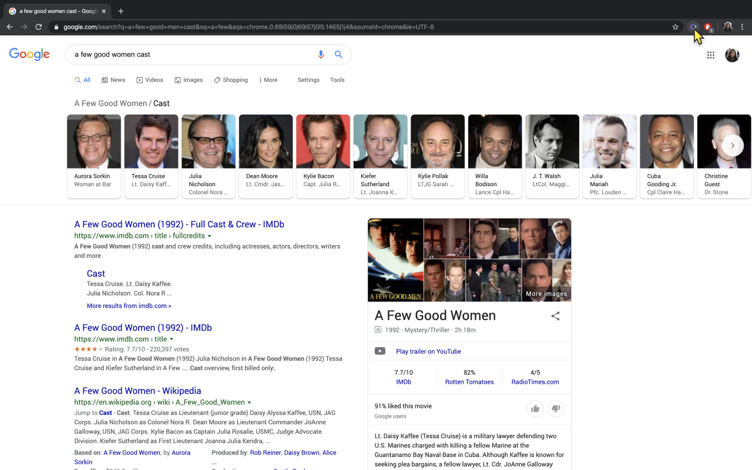Open the Play trailer on YouTube link
Screen dimensions: 752x470
coord(428,351)
